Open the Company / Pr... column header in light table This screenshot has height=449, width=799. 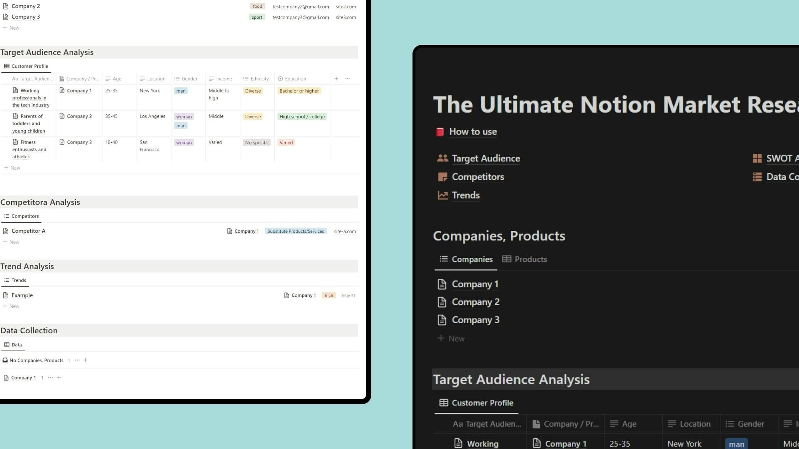coord(79,79)
